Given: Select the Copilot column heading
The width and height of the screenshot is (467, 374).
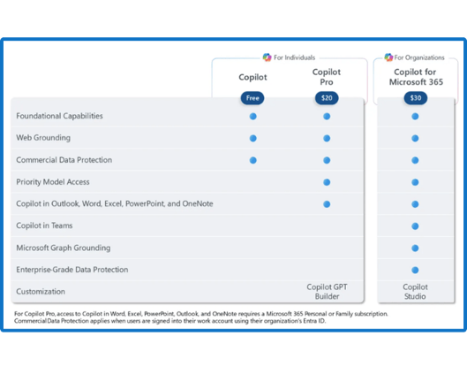Looking at the screenshot, I should [252, 77].
